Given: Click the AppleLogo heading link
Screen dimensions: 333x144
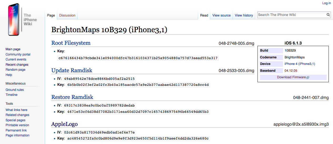Looking at the screenshot, I should click(65, 124).
